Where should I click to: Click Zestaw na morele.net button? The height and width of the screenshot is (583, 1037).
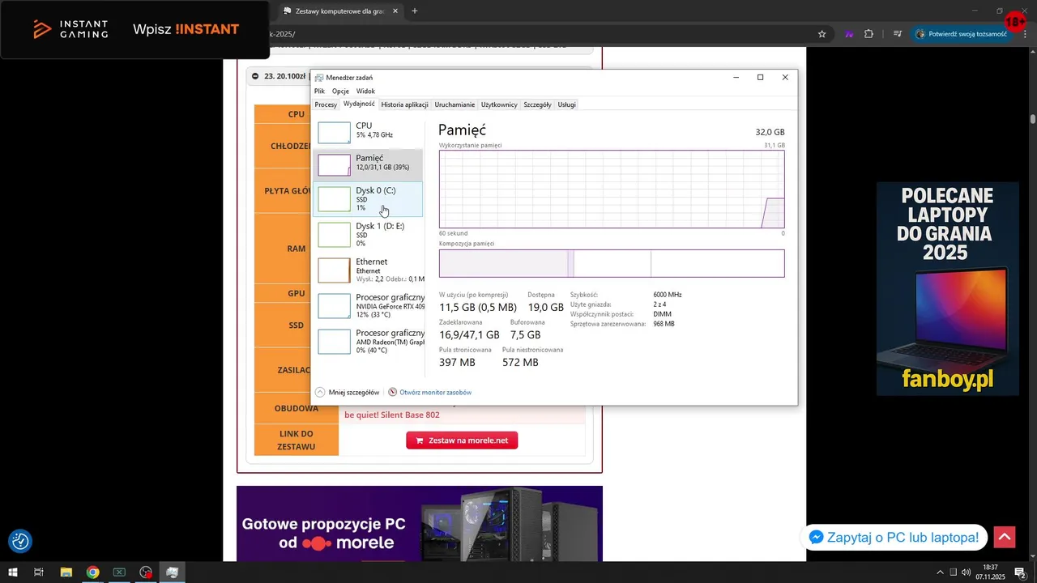click(462, 440)
